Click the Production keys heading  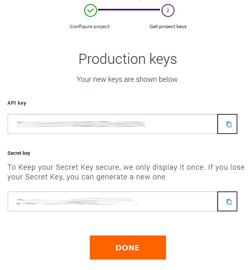point(128,59)
